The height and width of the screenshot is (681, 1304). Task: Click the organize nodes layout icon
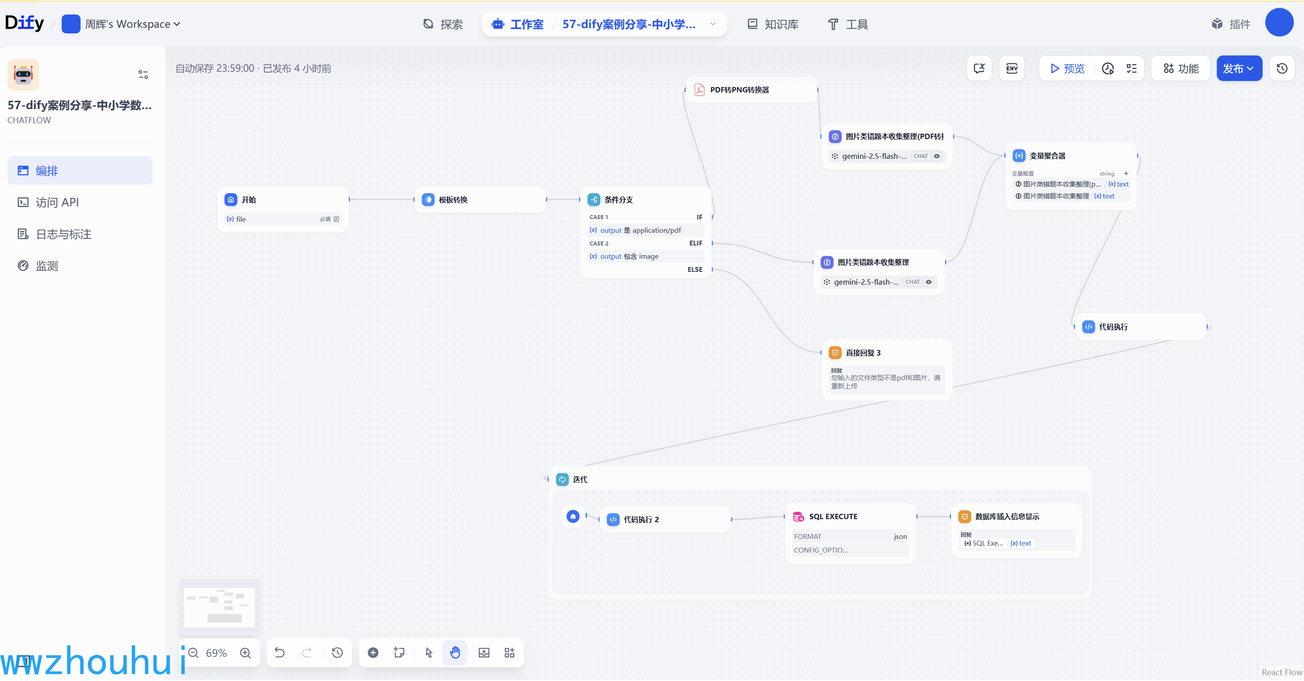click(509, 653)
